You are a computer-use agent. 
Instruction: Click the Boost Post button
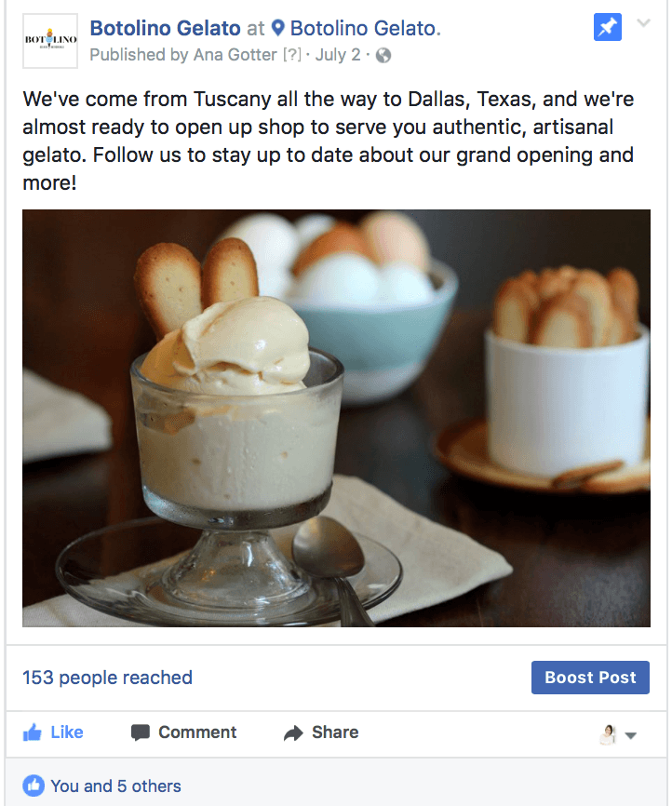coord(590,678)
